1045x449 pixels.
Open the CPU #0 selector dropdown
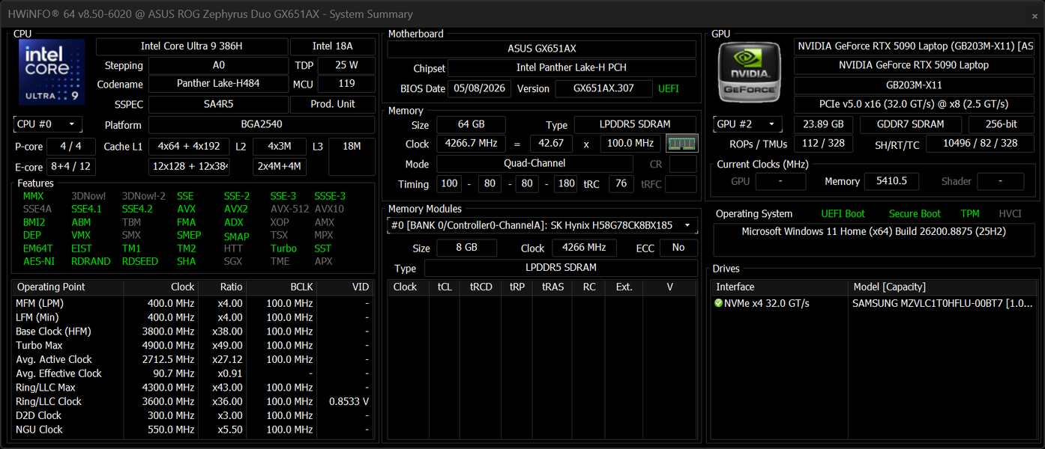click(48, 124)
